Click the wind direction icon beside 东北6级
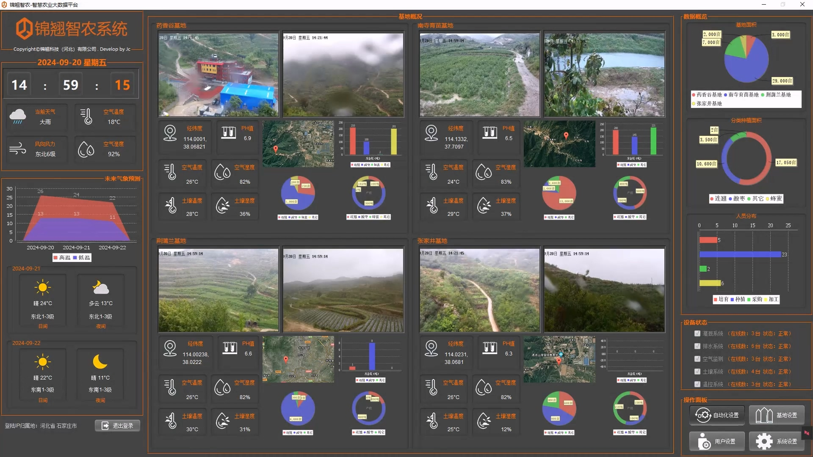The height and width of the screenshot is (457, 813). pyautogui.click(x=18, y=149)
